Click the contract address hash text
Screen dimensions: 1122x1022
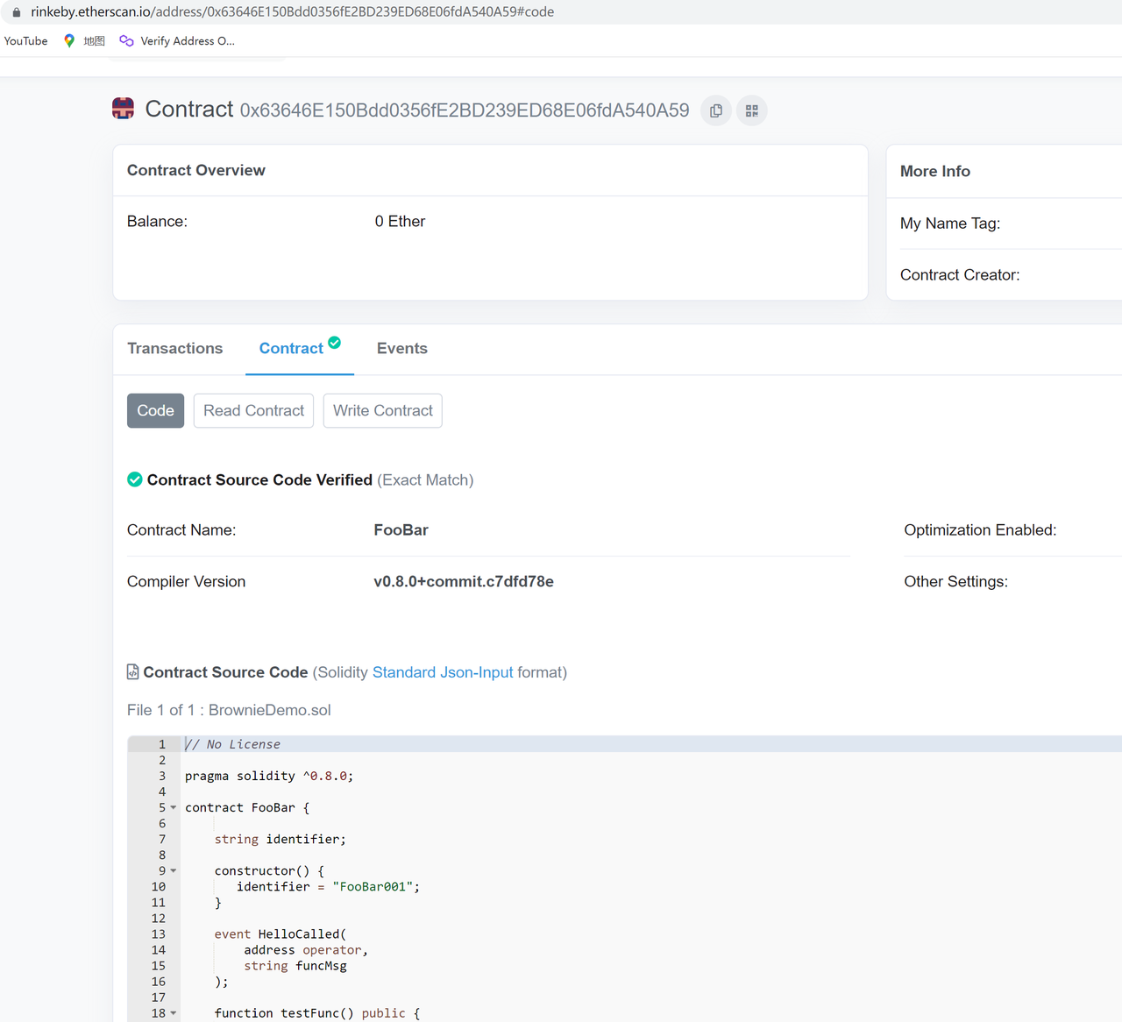click(465, 110)
